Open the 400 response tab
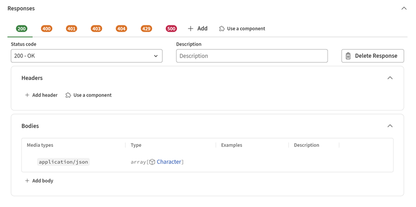Viewport: 416px width, 207px height. [46, 29]
